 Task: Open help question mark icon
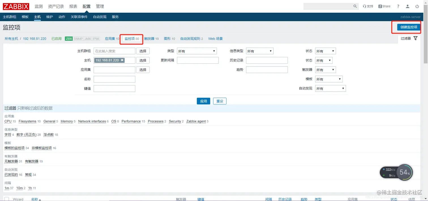398,6
